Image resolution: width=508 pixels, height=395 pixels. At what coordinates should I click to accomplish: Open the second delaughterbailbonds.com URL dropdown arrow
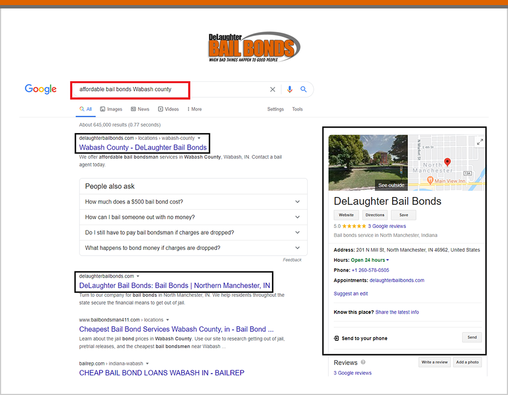(138, 276)
